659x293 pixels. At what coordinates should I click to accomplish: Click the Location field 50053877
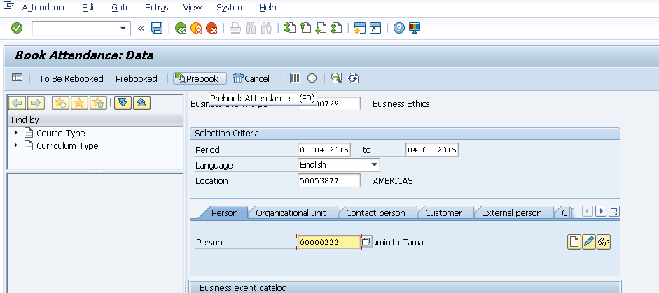point(329,180)
